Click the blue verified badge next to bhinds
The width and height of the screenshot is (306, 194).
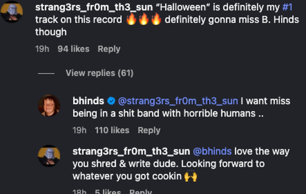click(111, 101)
